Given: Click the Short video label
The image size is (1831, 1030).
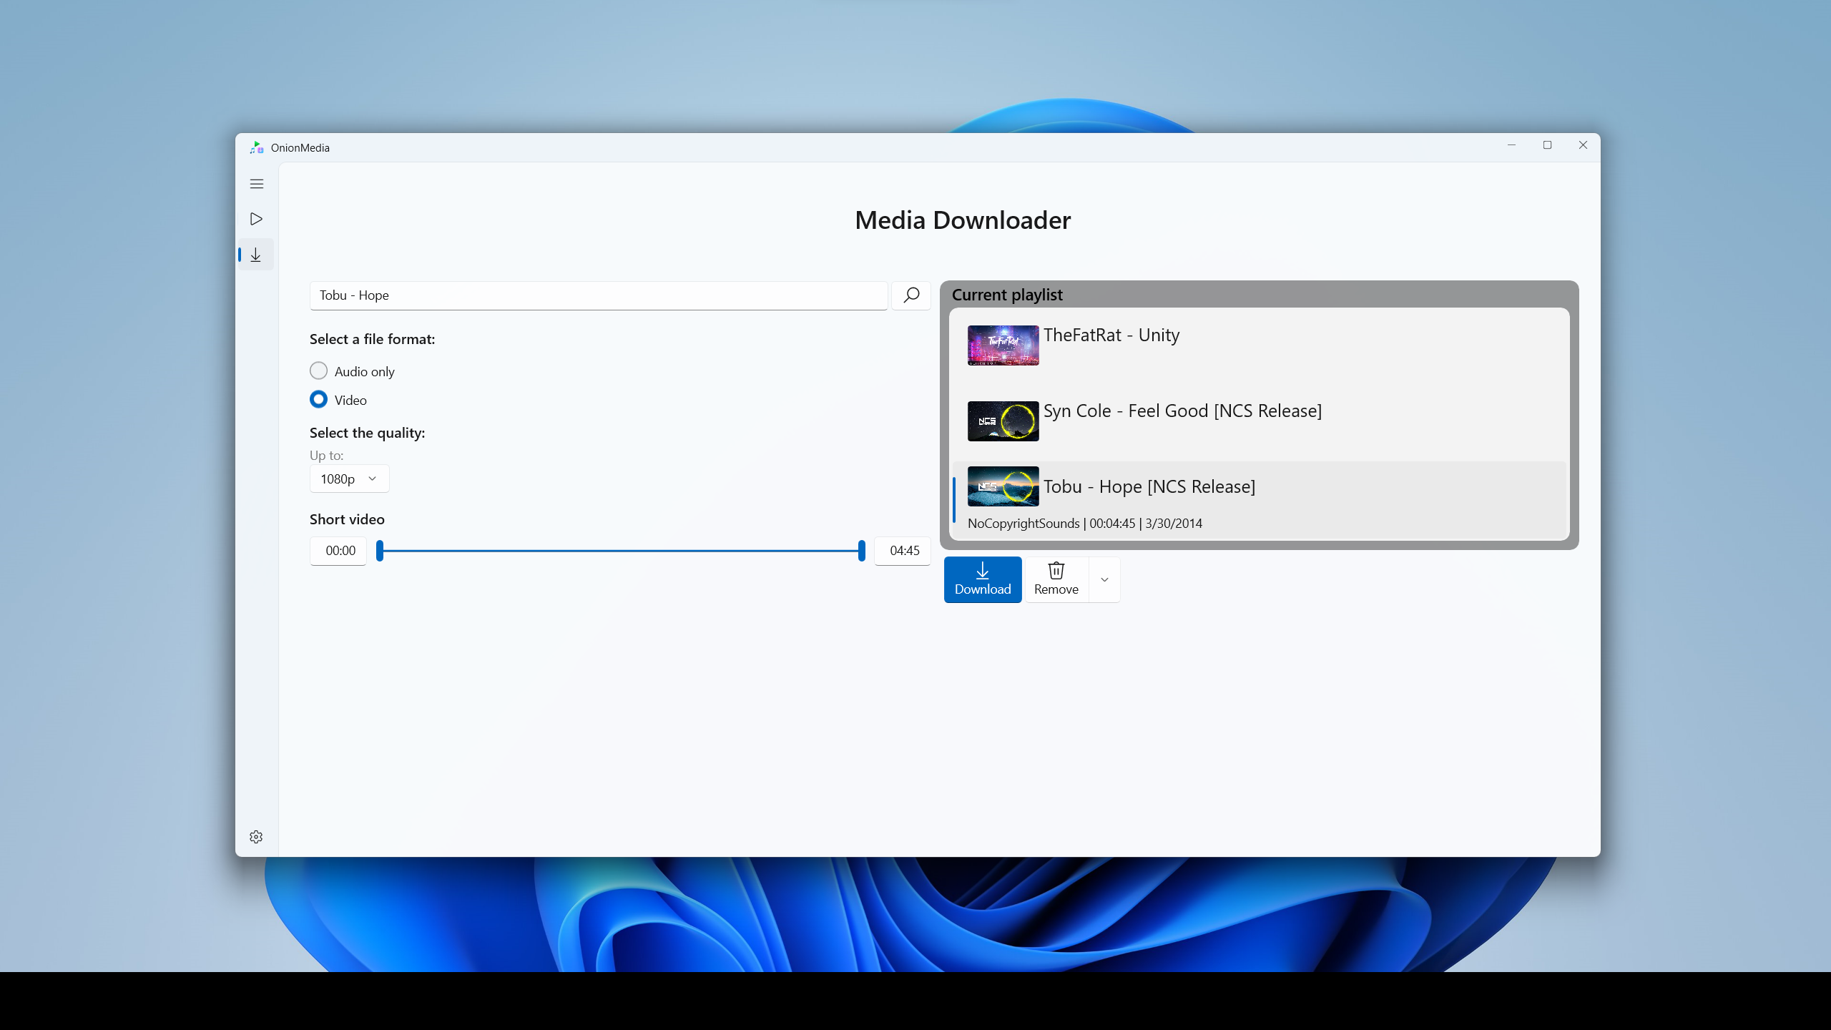Looking at the screenshot, I should (347, 519).
